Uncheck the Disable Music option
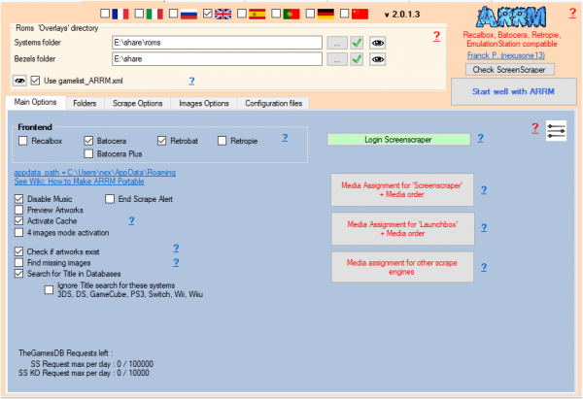Screen dimensions: 583x399 tap(19, 199)
